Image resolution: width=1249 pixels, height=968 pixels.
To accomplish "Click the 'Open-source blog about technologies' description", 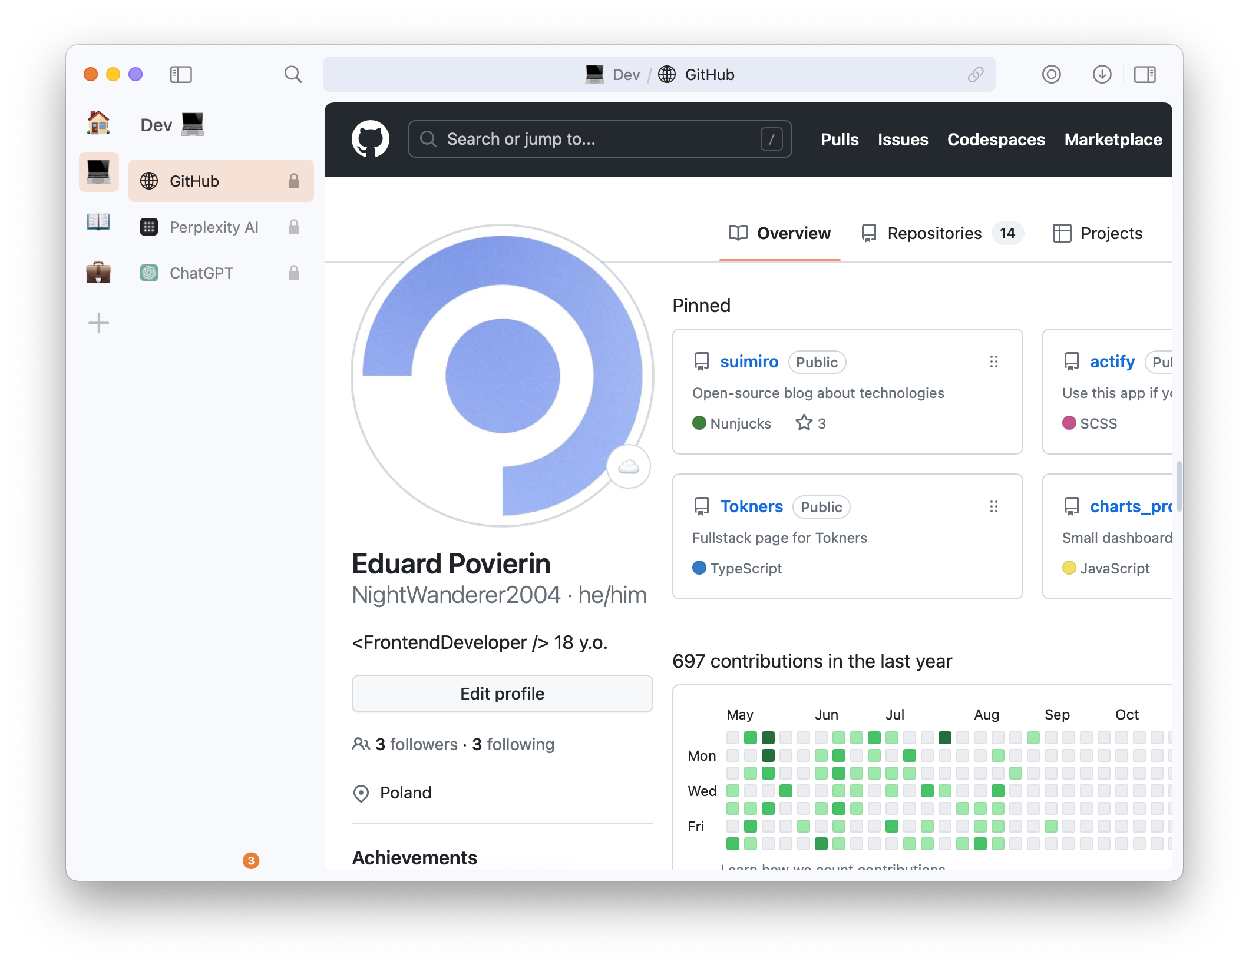I will (x=818, y=393).
